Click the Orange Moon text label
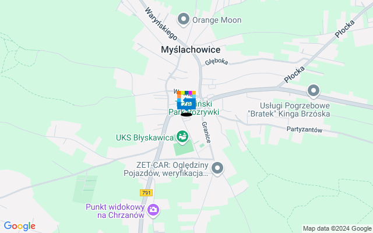This screenshot has width=373, height=233. pos(217,20)
